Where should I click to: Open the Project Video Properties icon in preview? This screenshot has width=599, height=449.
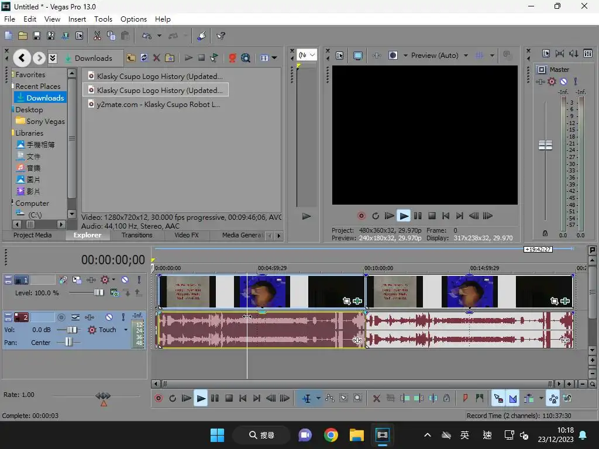[x=340, y=56]
